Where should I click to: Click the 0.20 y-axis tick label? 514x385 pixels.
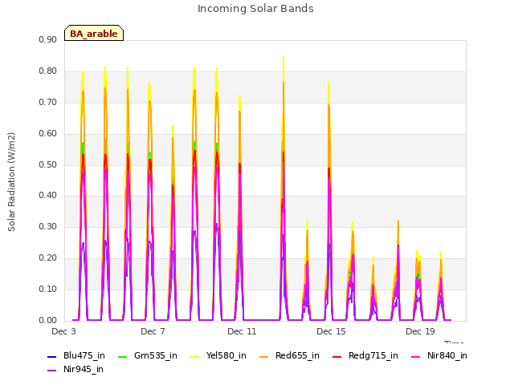(48, 257)
